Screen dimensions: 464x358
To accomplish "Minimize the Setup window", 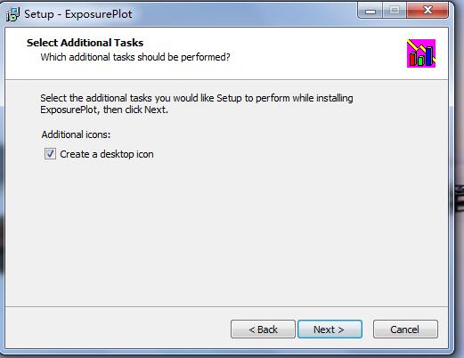I will pyautogui.click(x=370, y=11).
